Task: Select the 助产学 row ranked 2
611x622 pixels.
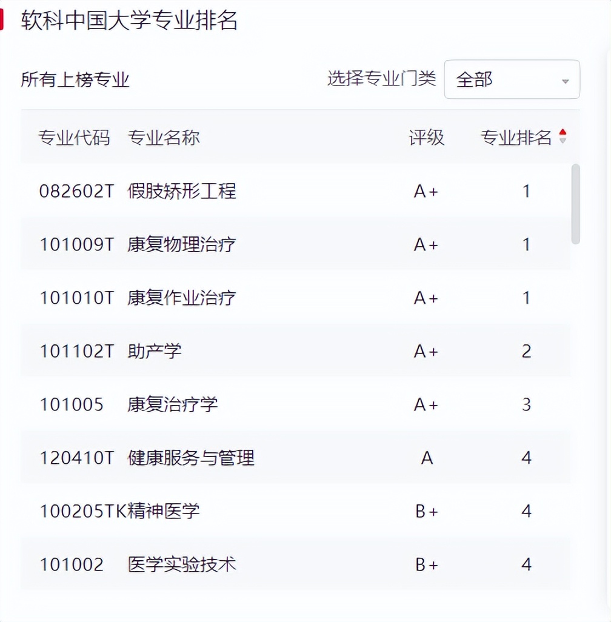Action: (x=242, y=351)
